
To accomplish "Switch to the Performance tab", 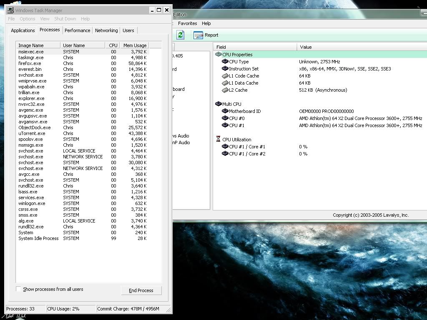I will (77, 30).
